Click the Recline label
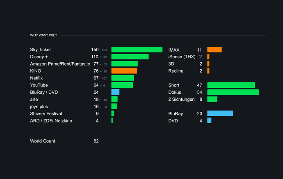This screenshot has width=283, height=179. tap(176, 71)
